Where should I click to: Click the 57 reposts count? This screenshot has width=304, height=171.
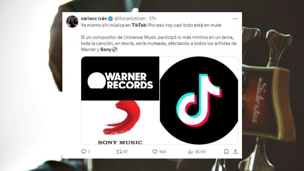click(x=126, y=152)
